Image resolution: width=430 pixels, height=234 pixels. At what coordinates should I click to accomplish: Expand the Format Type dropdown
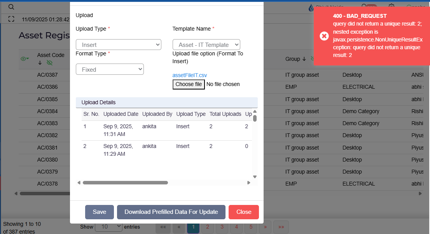click(x=110, y=70)
